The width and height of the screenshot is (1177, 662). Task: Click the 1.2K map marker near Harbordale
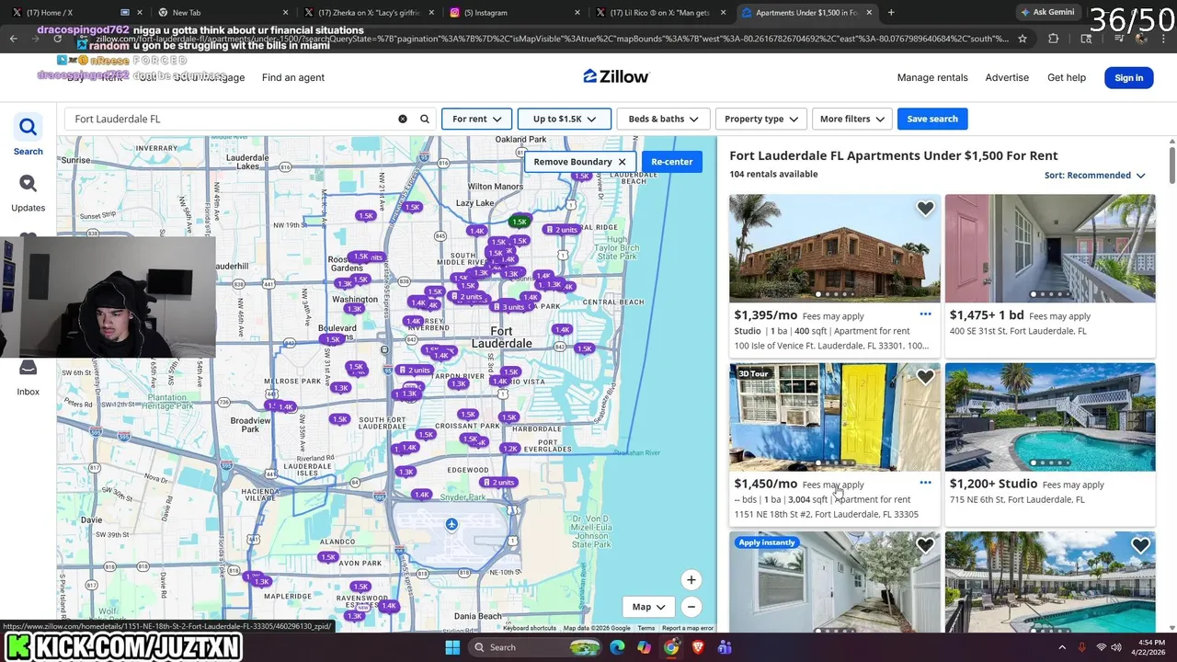510,449
